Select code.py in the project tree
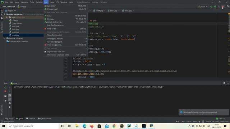 coord(15,20)
